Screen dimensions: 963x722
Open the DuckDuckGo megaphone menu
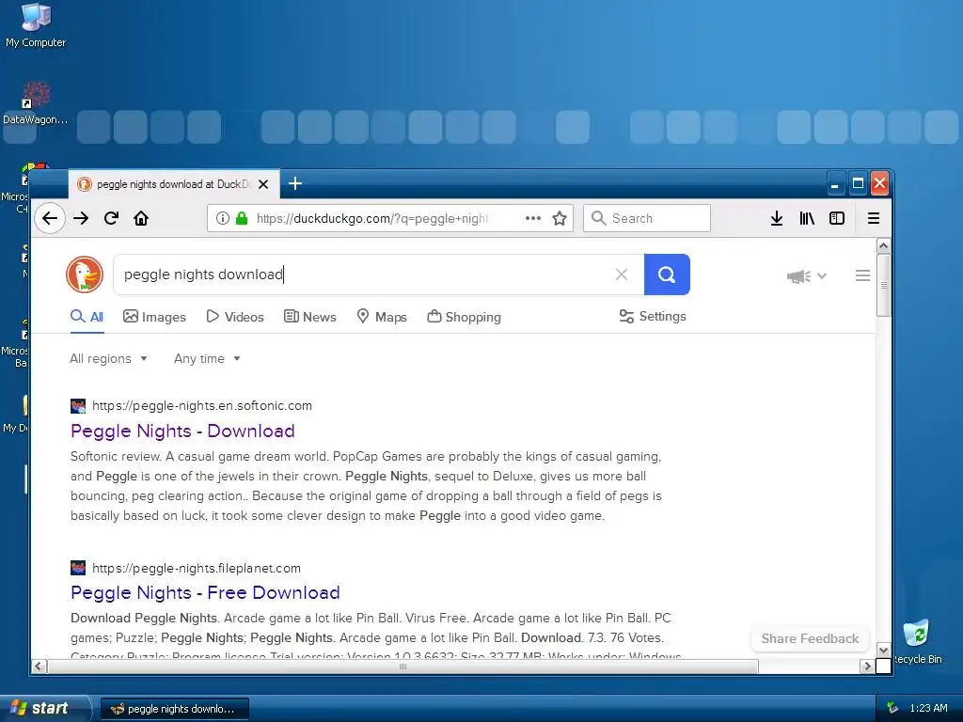click(806, 276)
